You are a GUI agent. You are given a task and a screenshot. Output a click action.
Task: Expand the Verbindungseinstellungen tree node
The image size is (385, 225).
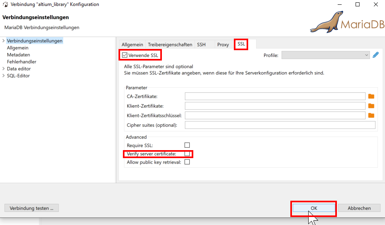pos(4,41)
